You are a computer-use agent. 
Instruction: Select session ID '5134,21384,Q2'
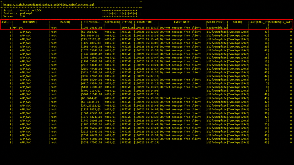(92, 87)
